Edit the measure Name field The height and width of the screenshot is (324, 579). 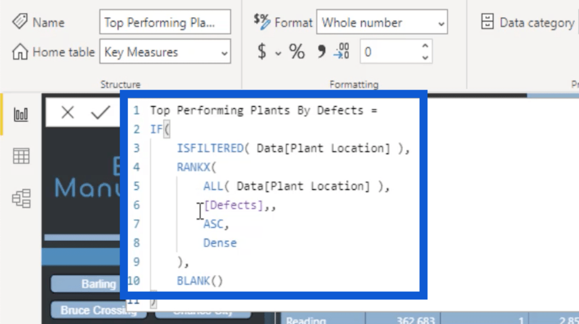click(165, 22)
